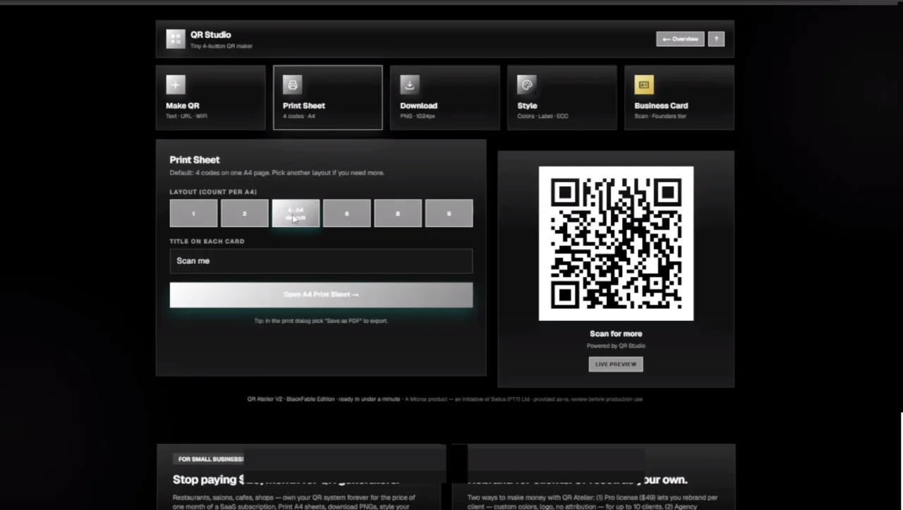Click the Live Preview badge
903x510 pixels.
click(x=616, y=364)
